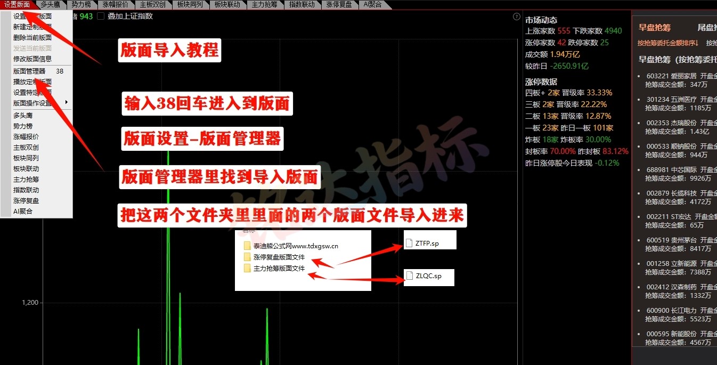
Task: Switch to the 涨停复盘 tab
Action: 339,4
